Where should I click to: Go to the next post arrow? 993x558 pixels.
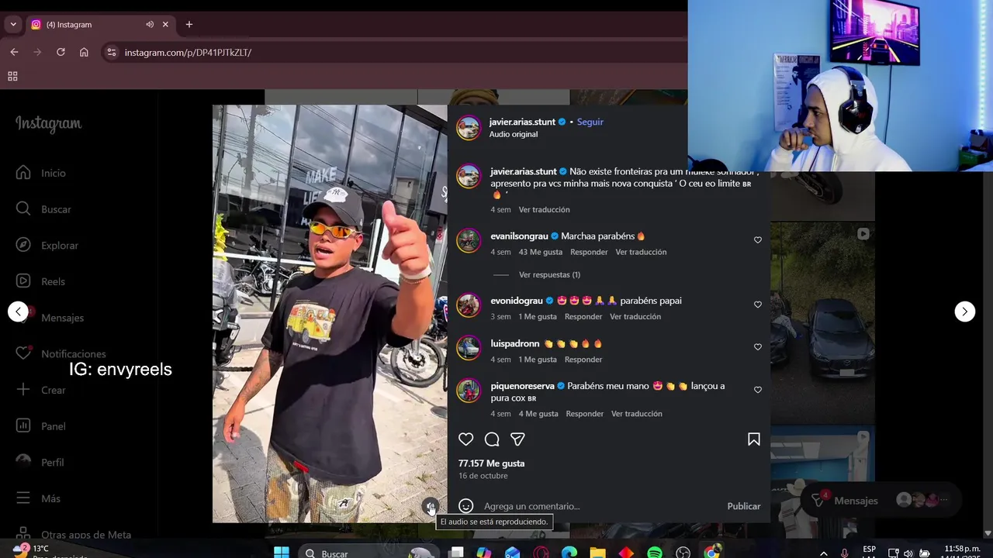click(964, 312)
